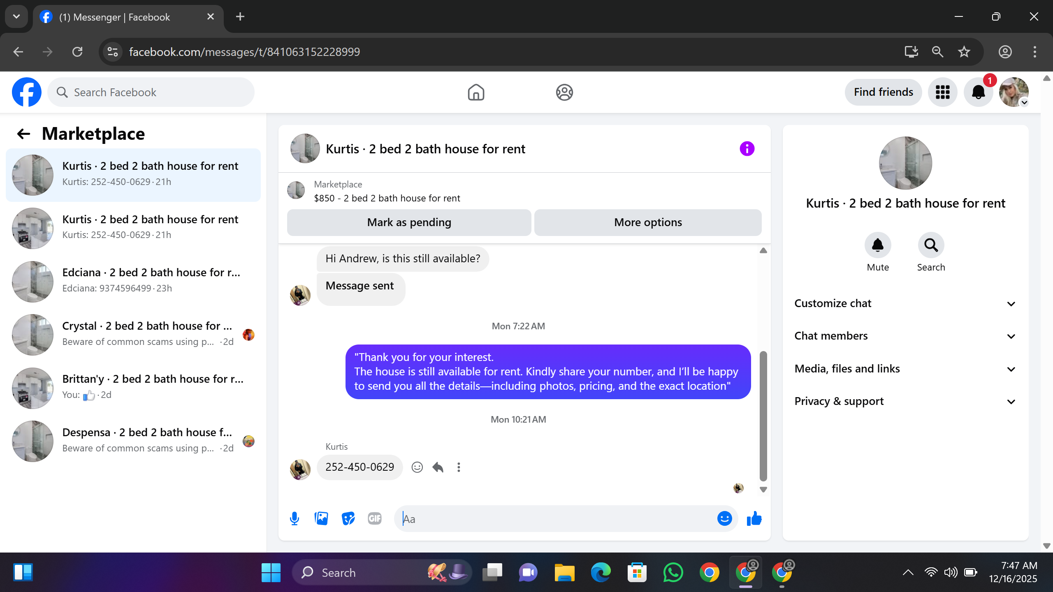This screenshot has width=1053, height=592.
Task: Click the chat conversation scrollbar thumb
Action: 763,416
